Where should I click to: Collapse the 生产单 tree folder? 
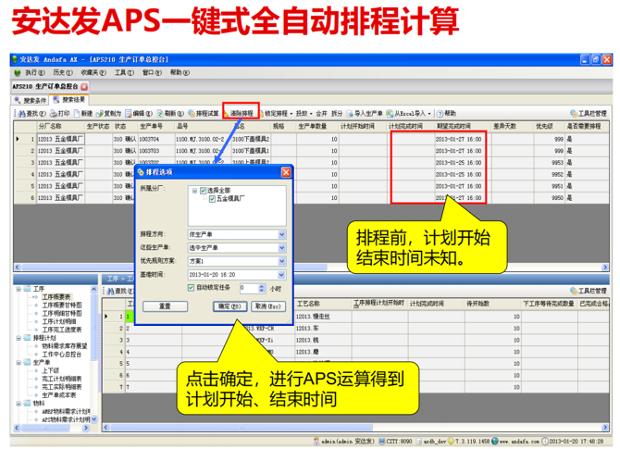(19, 363)
